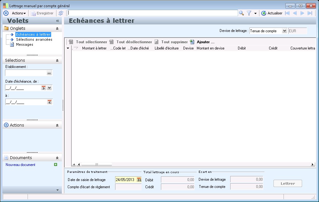Screen dimensions: 319x202
Task: Click Tout sélectionner button
Action: pyautogui.click(x=88, y=42)
